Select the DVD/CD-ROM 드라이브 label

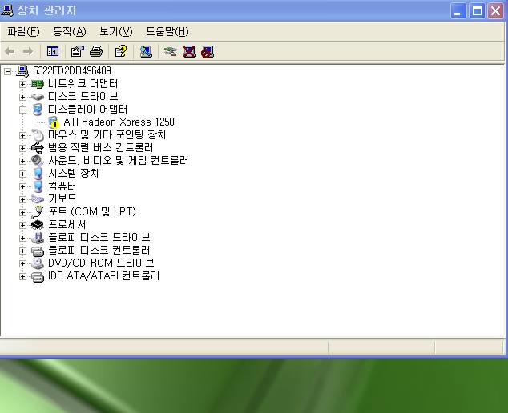click(x=101, y=263)
